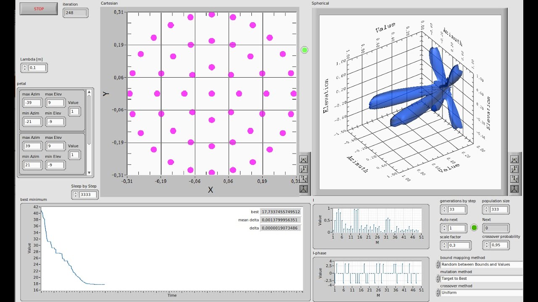Click the I amplitude bar chart
Image resolution: width=538 pixels, height=302 pixels.
377,220
